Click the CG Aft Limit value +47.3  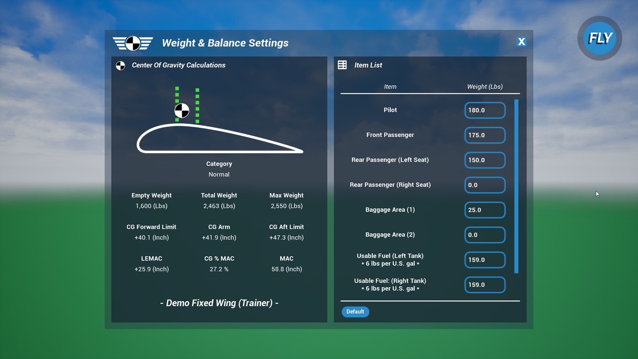click(x=287, y=237)
